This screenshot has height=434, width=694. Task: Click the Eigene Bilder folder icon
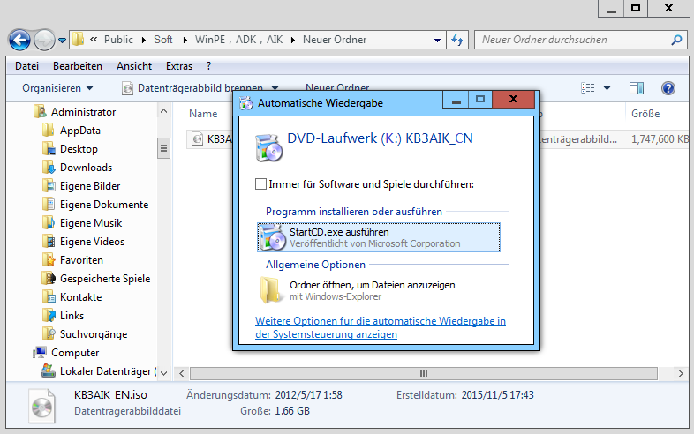[49, 186]
